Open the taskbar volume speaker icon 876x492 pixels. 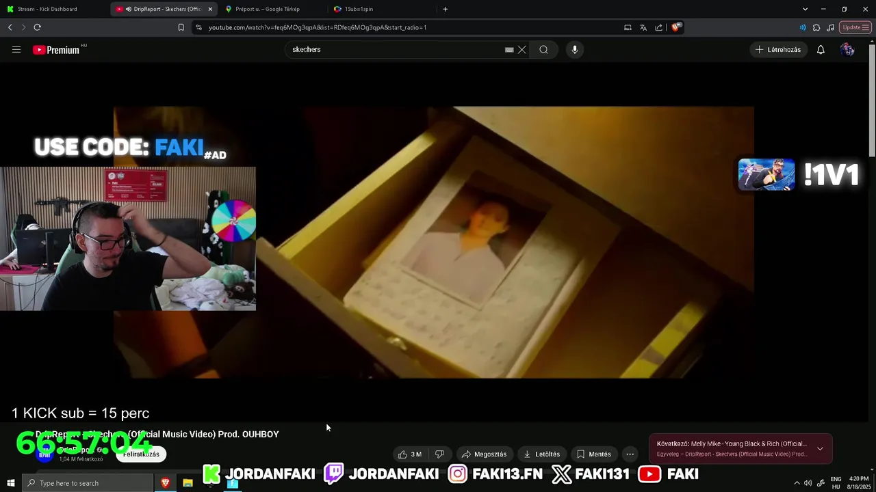click(x=808, y=483)
